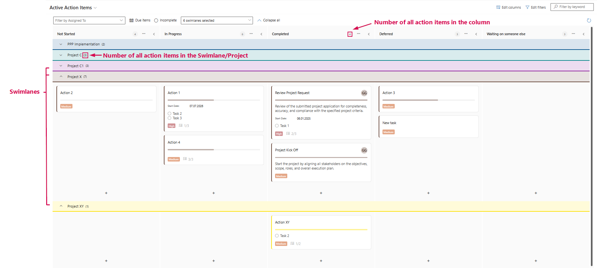Open Edit columns
597x268 pixels.
pos(509,7)
